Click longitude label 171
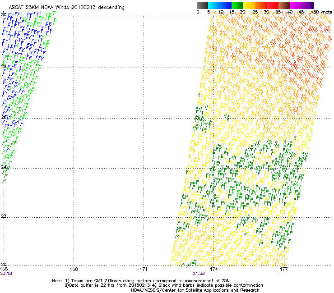The width and height of the screenshot is (334, 293). click(x=144, y=269)
